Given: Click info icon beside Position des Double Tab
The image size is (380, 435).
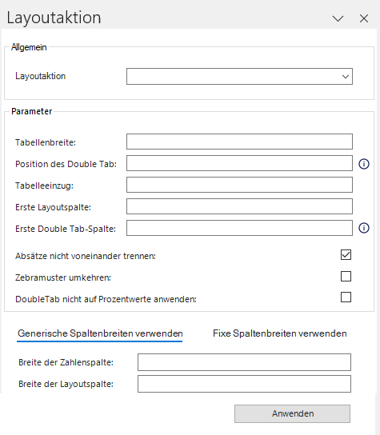Looking at the screenshot, I should pos(364,164).
